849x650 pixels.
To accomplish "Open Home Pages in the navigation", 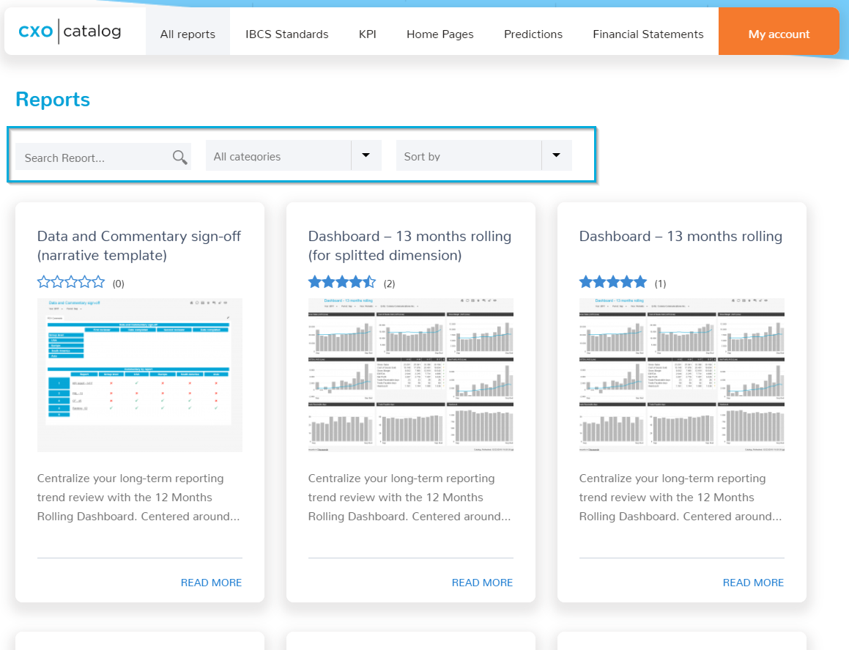I will click(x=440, y=34).
